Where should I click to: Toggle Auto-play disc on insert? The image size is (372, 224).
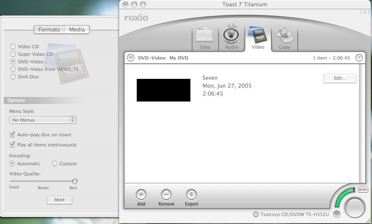[12, 135]
